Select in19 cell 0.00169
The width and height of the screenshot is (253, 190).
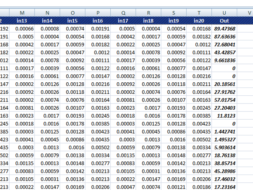click(174, 179)
